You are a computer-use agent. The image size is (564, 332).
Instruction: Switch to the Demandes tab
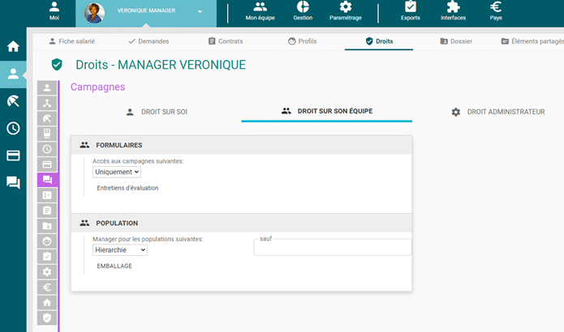(x=149, y=41)
